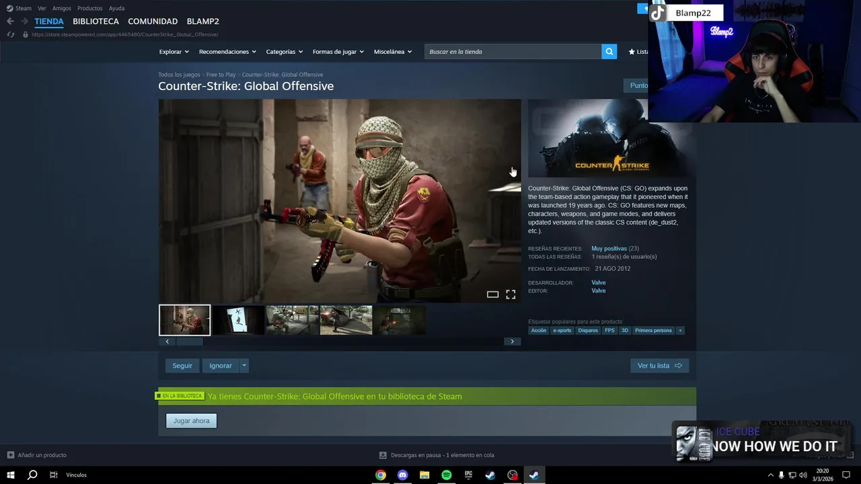Click thumbnail strip left scroll arrow
This screenshot has width=861, height=484.
tap(167, 341)
